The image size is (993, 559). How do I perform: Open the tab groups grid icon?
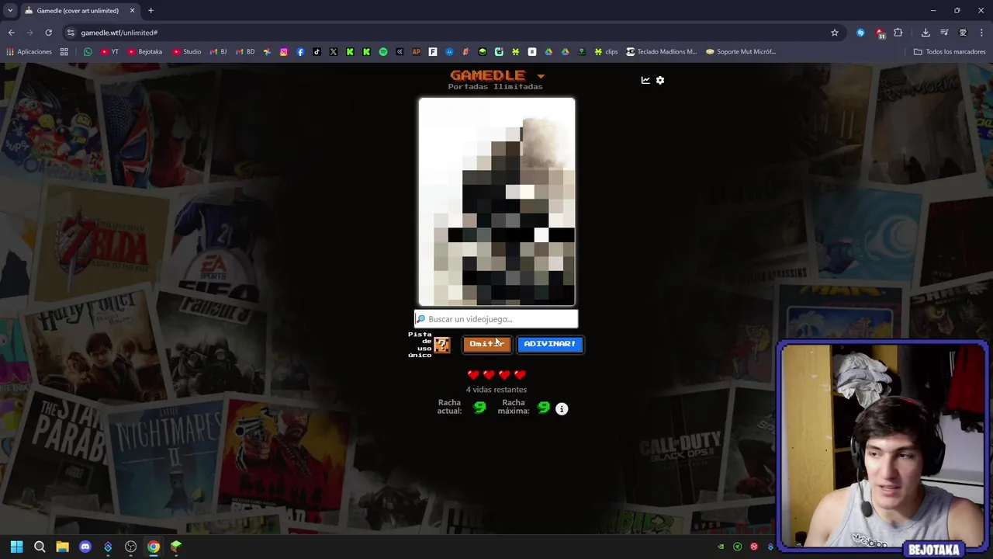click(x=64, y=52)
